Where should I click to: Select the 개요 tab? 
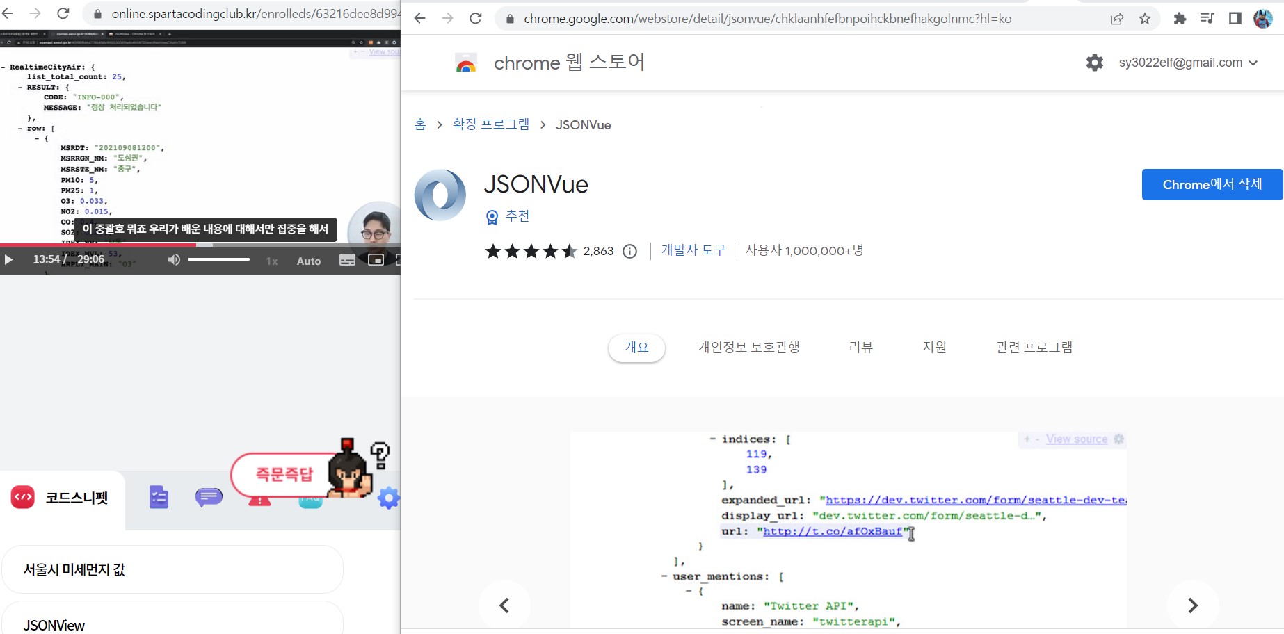tap(636, 348)
